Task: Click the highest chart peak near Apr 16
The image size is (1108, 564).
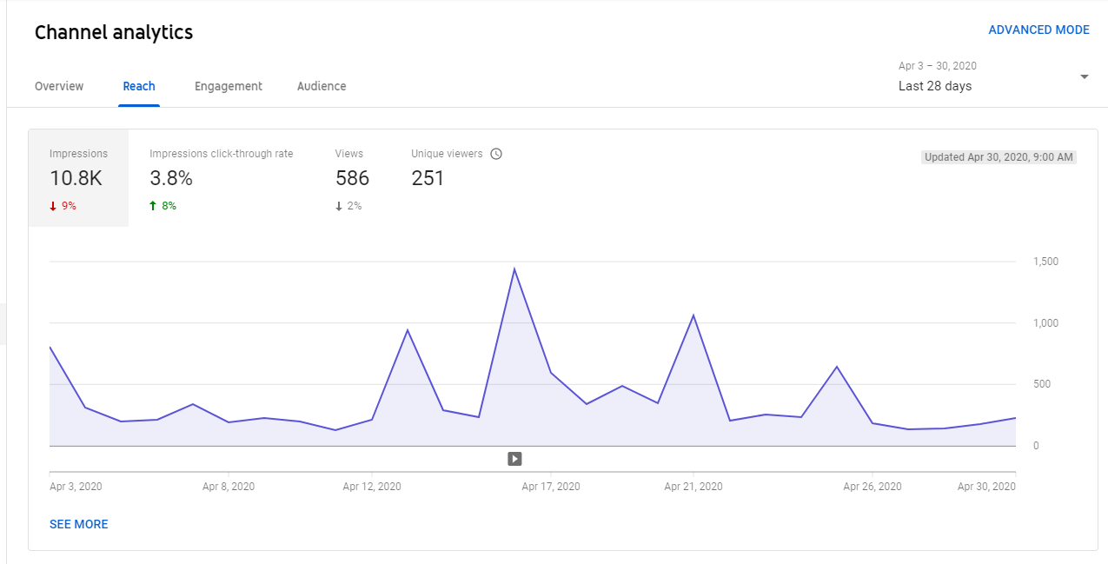Action: tap(514, 269)
